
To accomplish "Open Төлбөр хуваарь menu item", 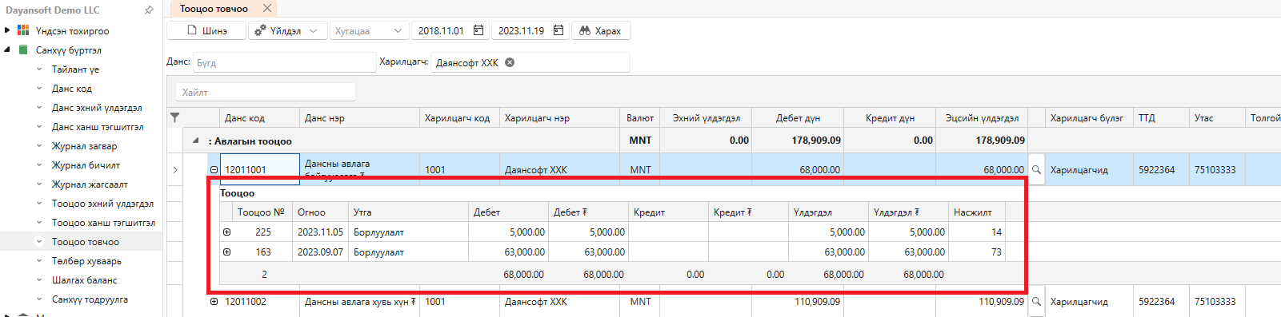I will [x=86, y=261].
